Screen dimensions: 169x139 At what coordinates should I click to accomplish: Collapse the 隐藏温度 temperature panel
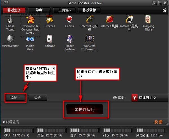pyautogui.click(x=11, y=122)
